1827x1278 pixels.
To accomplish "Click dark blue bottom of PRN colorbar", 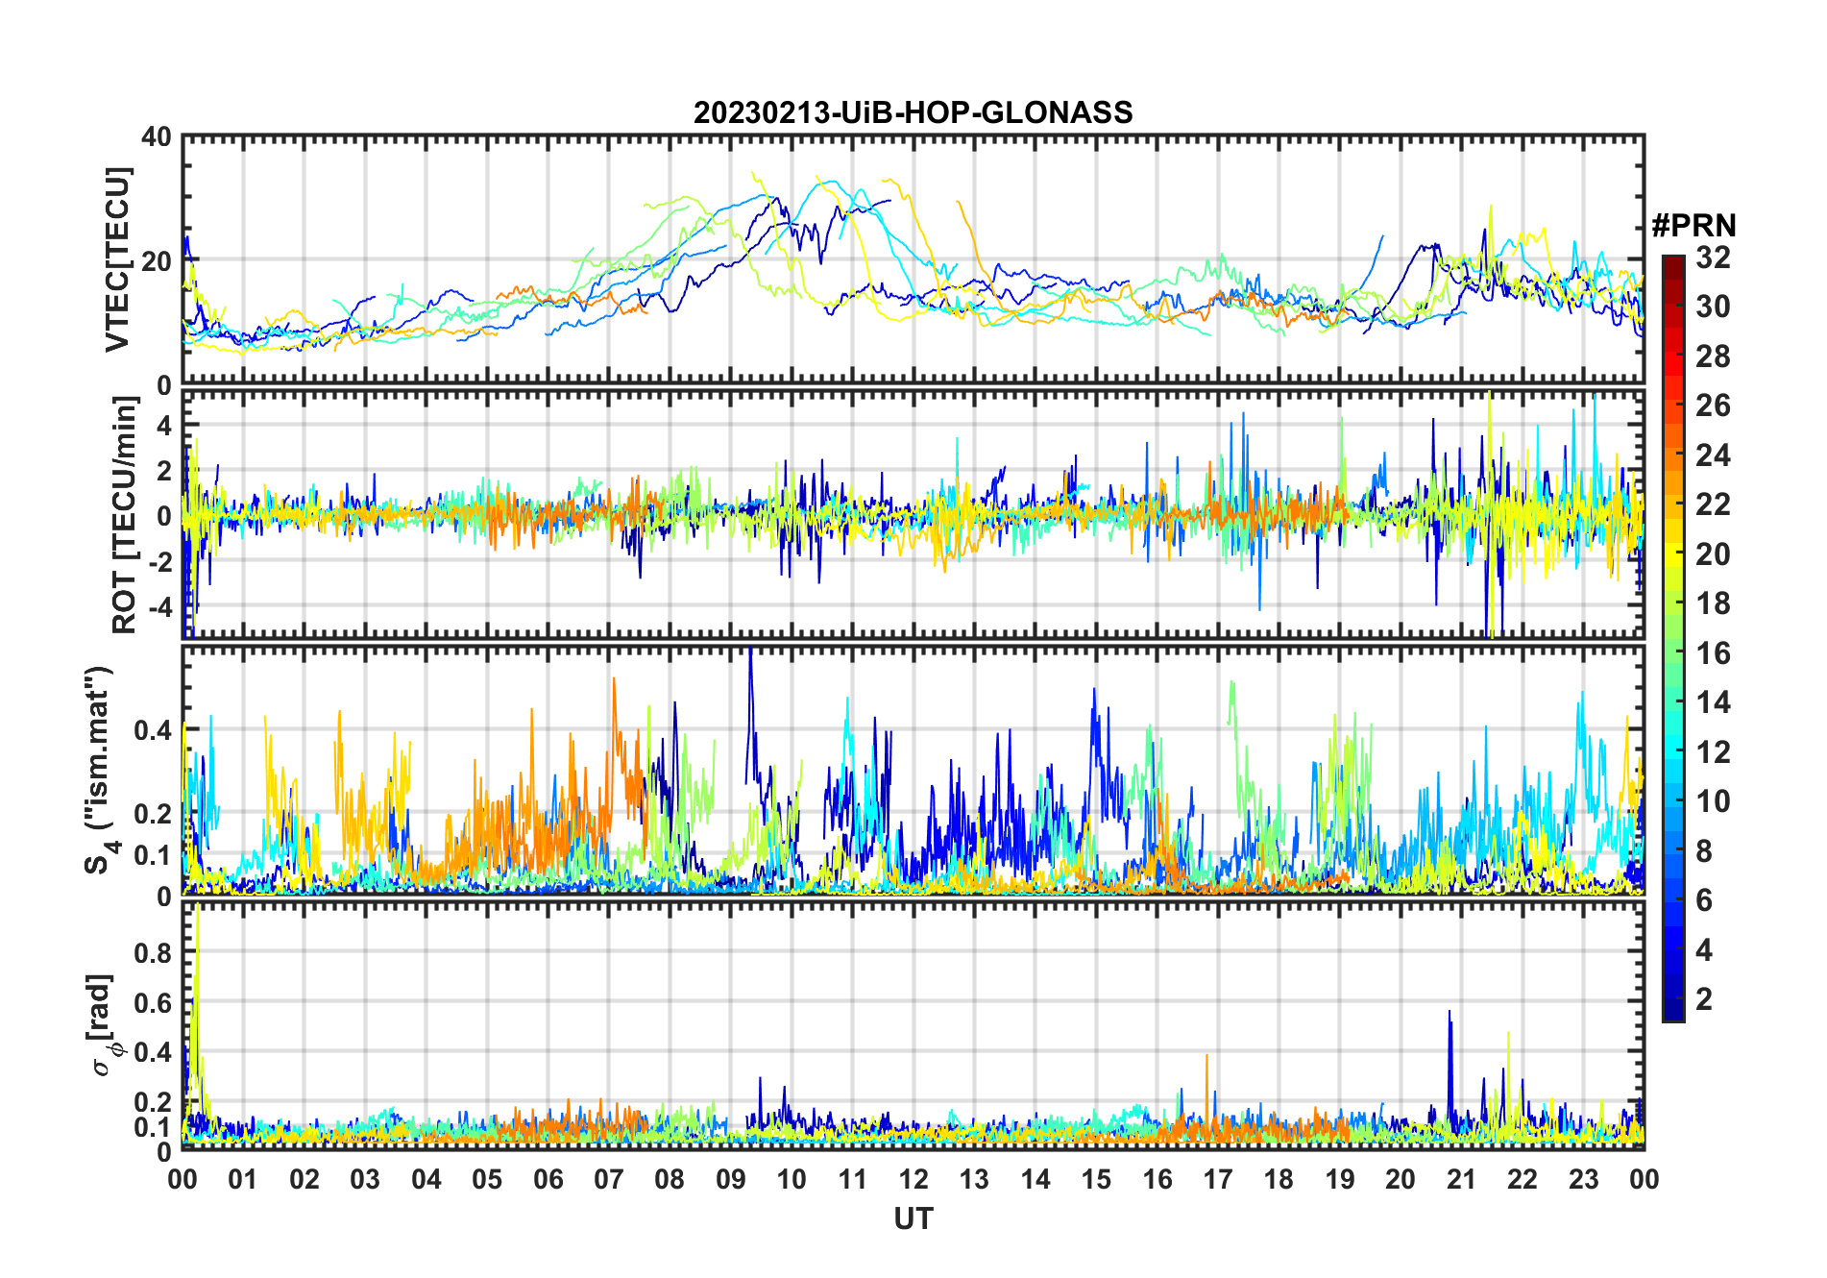I will tap(1673, 1009).
